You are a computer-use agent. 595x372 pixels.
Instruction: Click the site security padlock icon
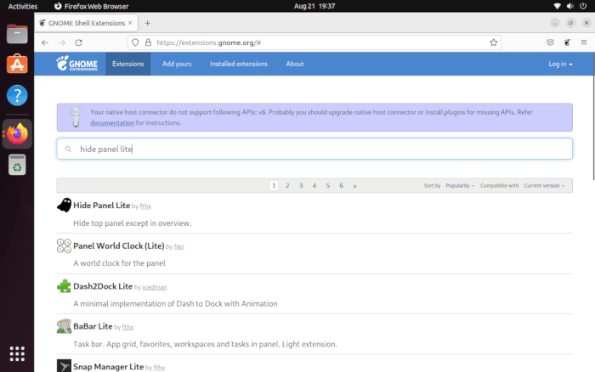coord(149,42)
